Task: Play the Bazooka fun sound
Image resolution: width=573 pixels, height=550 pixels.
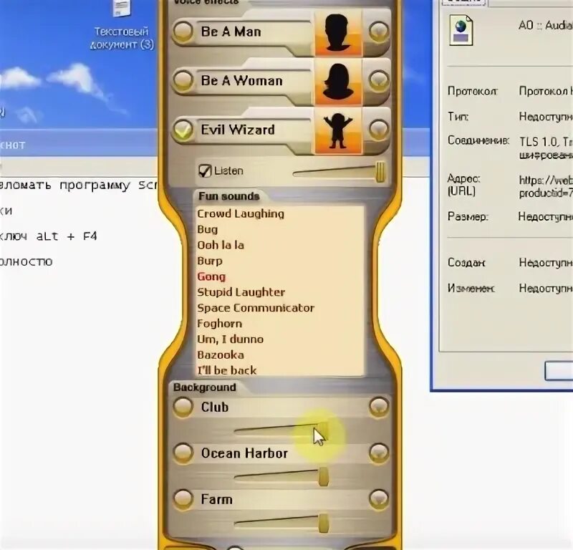Action: tap(221, 355)
